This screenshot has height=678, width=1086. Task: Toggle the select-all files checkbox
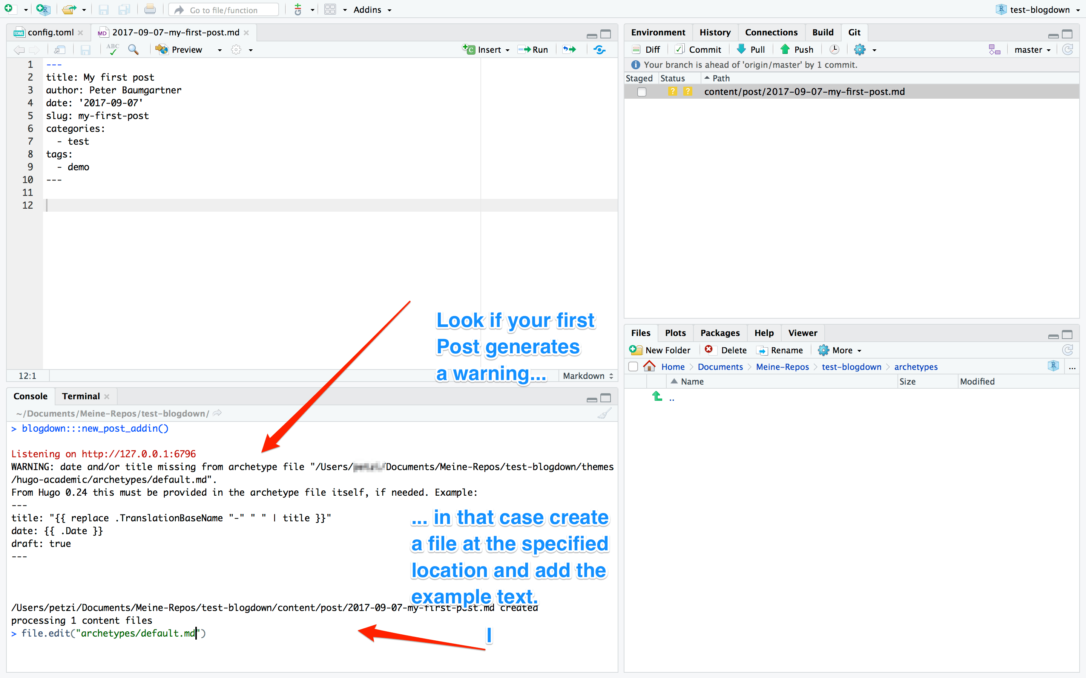pyautogui.click(x=633, y=367)
